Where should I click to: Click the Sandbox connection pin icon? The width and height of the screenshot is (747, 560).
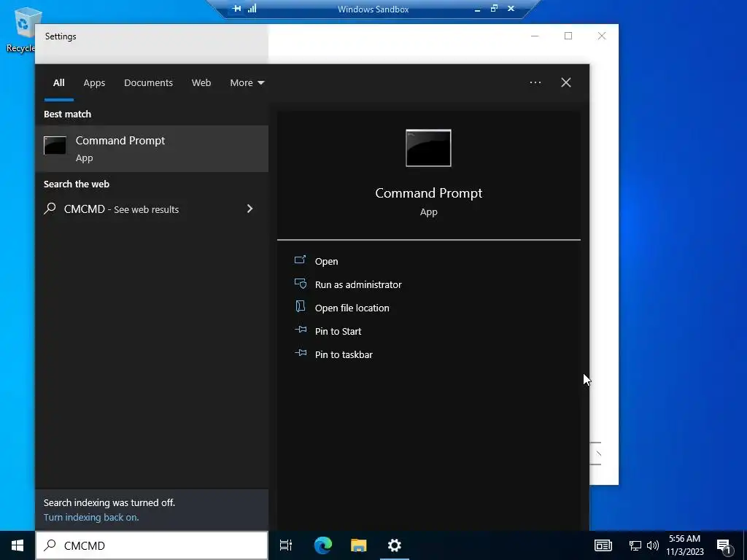[x=237, y=8]
